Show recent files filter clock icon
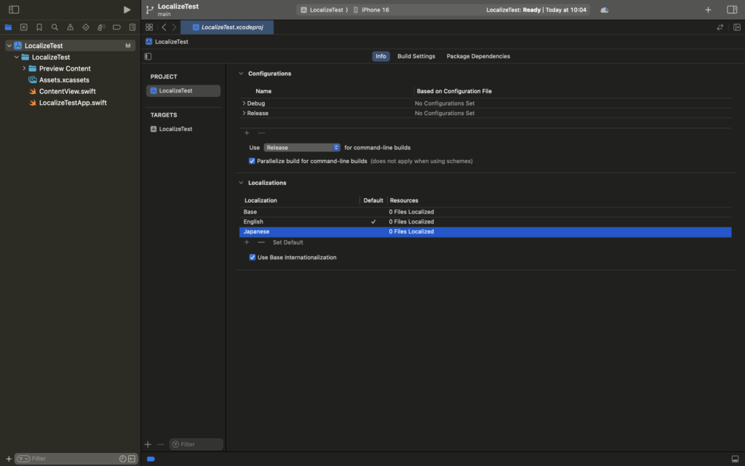The height and width of the screenshot is (466, 745). (122, 459)
